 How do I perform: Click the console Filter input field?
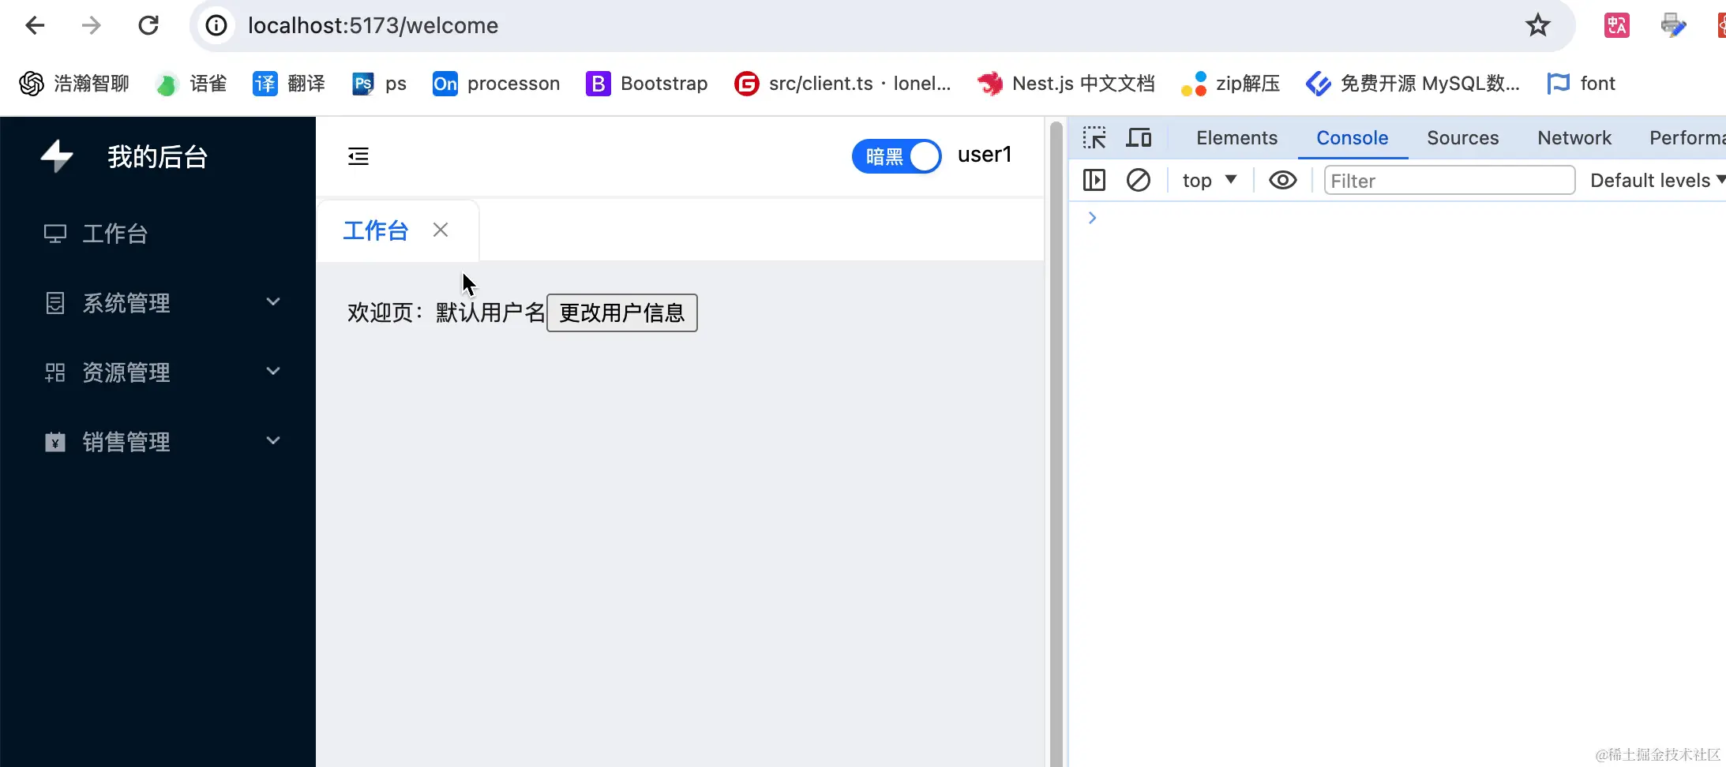click(1450, 180)
